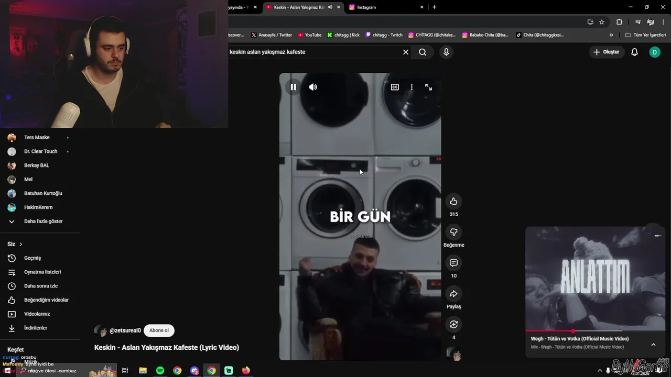Open Oynatma listeleri playlists
The height and width of the screenshot is (377, 671).
tap(42, 272)
